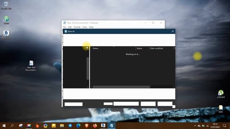Click the taskbar search magnifier icon
The width and height of the screenshot is (230, 129).
pyautogui.click(x=12, y=125)
